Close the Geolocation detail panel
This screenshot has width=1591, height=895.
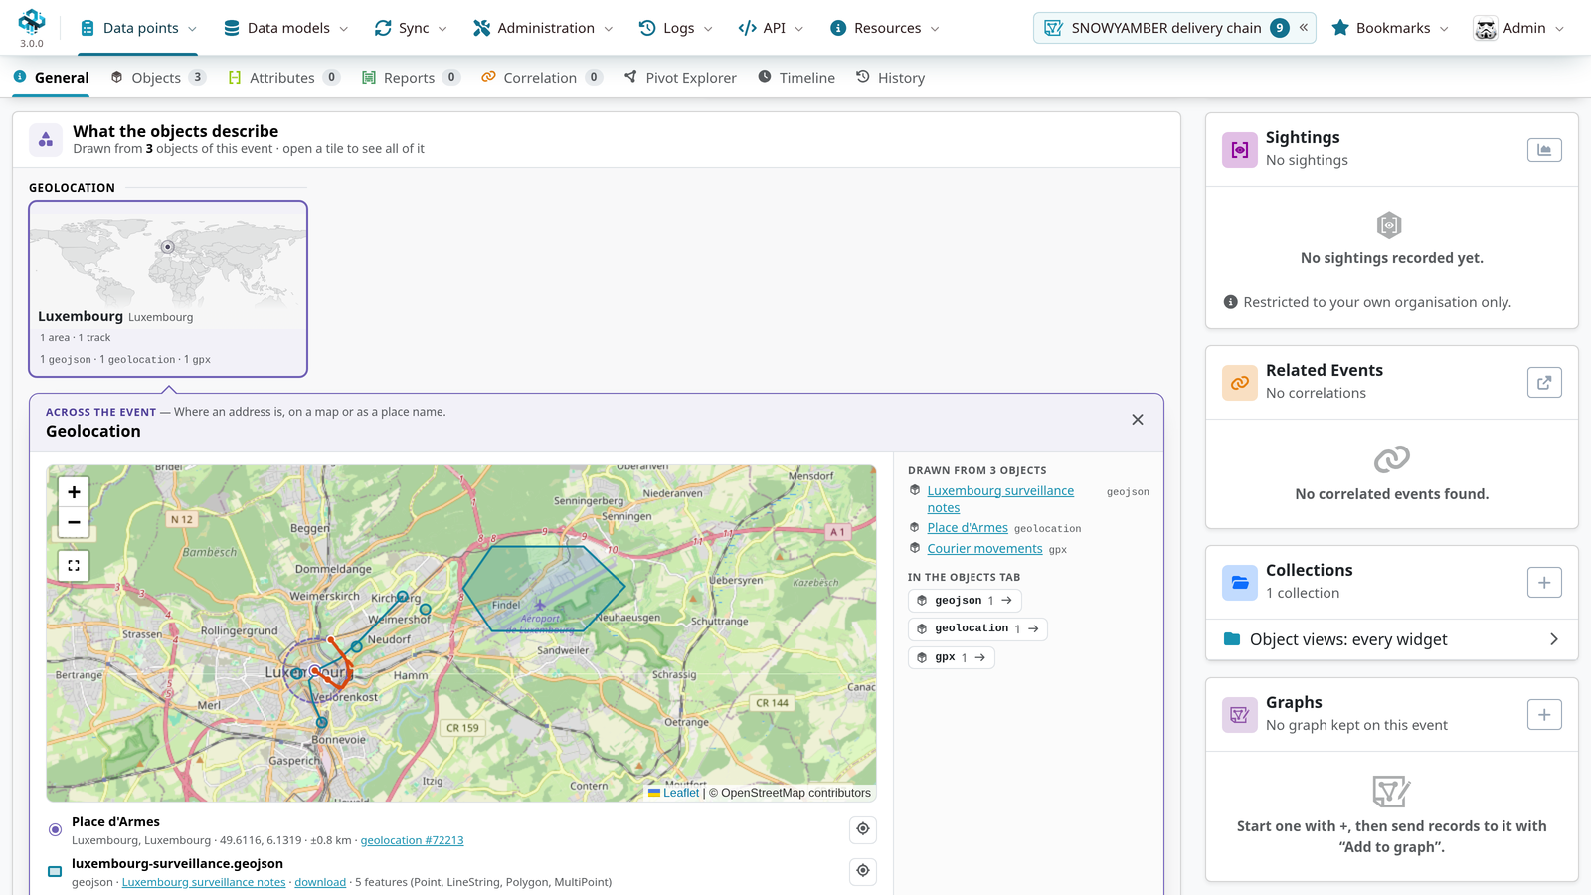coord(1138,420)
